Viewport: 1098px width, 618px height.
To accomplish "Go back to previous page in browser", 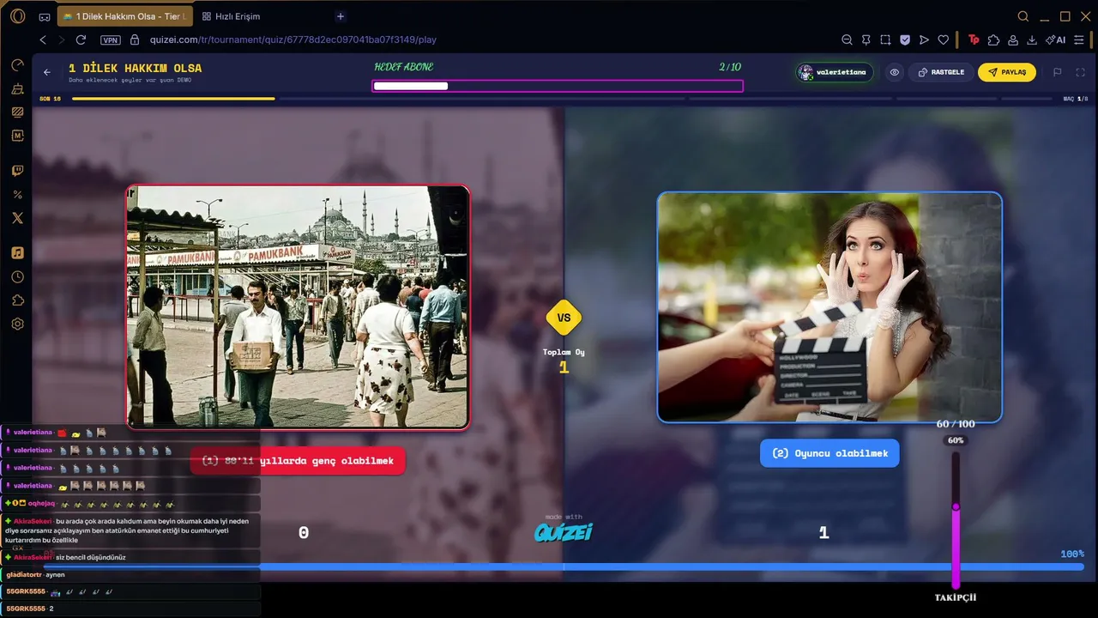I will click(x=43, y=39).
